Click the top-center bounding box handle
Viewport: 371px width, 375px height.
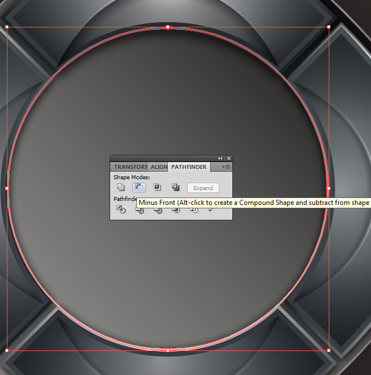(x=168, y=27)
